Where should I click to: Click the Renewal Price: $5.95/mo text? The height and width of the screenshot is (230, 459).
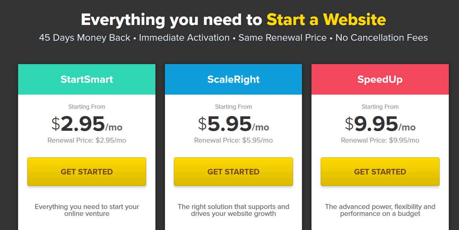pyautogui.click(x=233, y=140)
